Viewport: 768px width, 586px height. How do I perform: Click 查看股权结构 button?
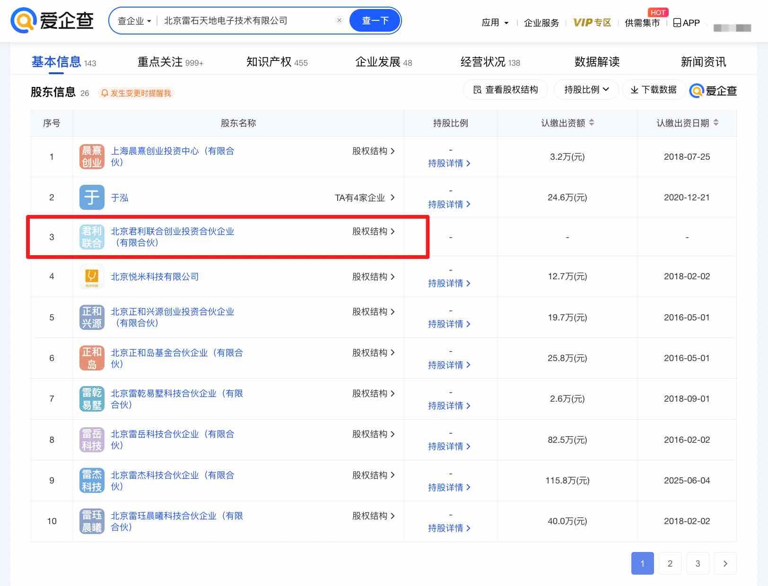[505, 90]
